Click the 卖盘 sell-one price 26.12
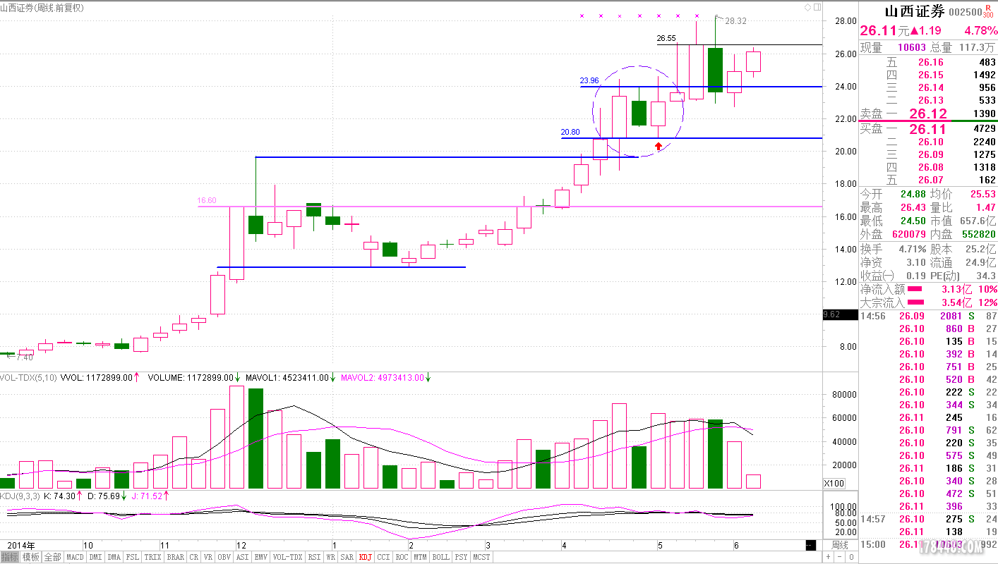 928,114
